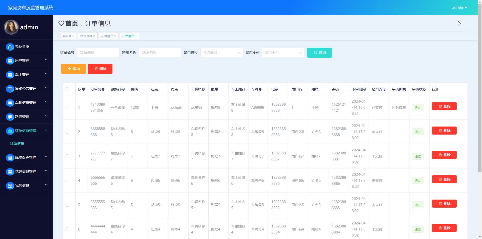Image resolution: width=482 pixels, height=239 pixels.
Task: Click the 订单信息管理 briefcase icon
Action: tap(10, 131)
